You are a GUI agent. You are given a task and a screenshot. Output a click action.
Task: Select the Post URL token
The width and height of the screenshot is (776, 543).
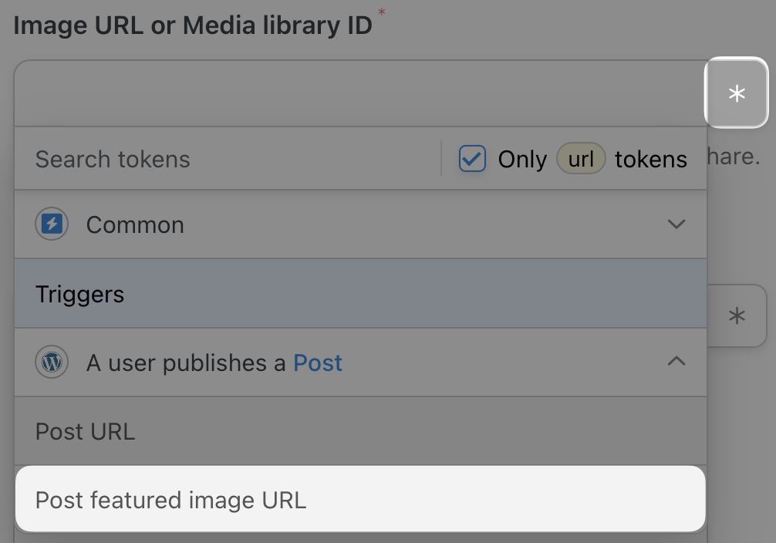[86, 431]
